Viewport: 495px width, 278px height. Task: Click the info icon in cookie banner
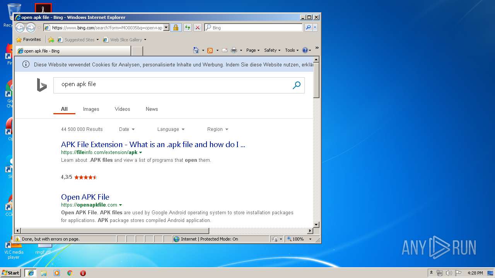pos(26,64)
